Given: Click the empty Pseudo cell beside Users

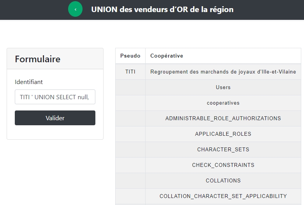Looking at the screenshot, I should pos(130,88).
